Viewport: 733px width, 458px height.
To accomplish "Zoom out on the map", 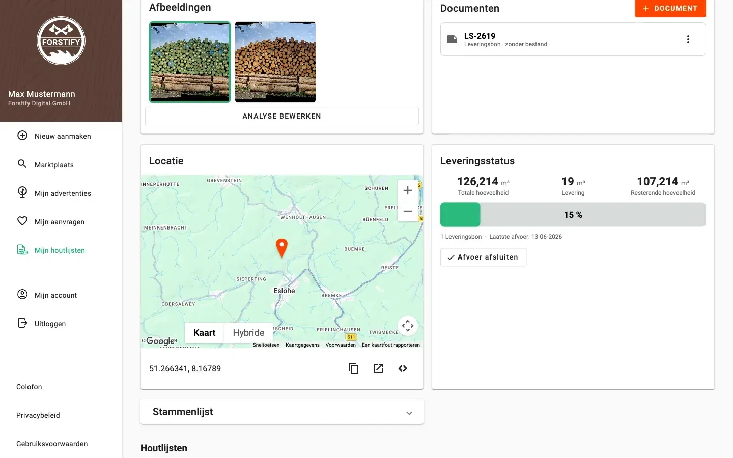I will coord(408,211).
